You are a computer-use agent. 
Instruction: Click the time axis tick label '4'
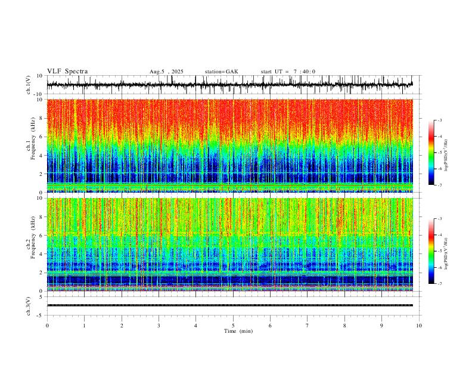coord(195,326)
